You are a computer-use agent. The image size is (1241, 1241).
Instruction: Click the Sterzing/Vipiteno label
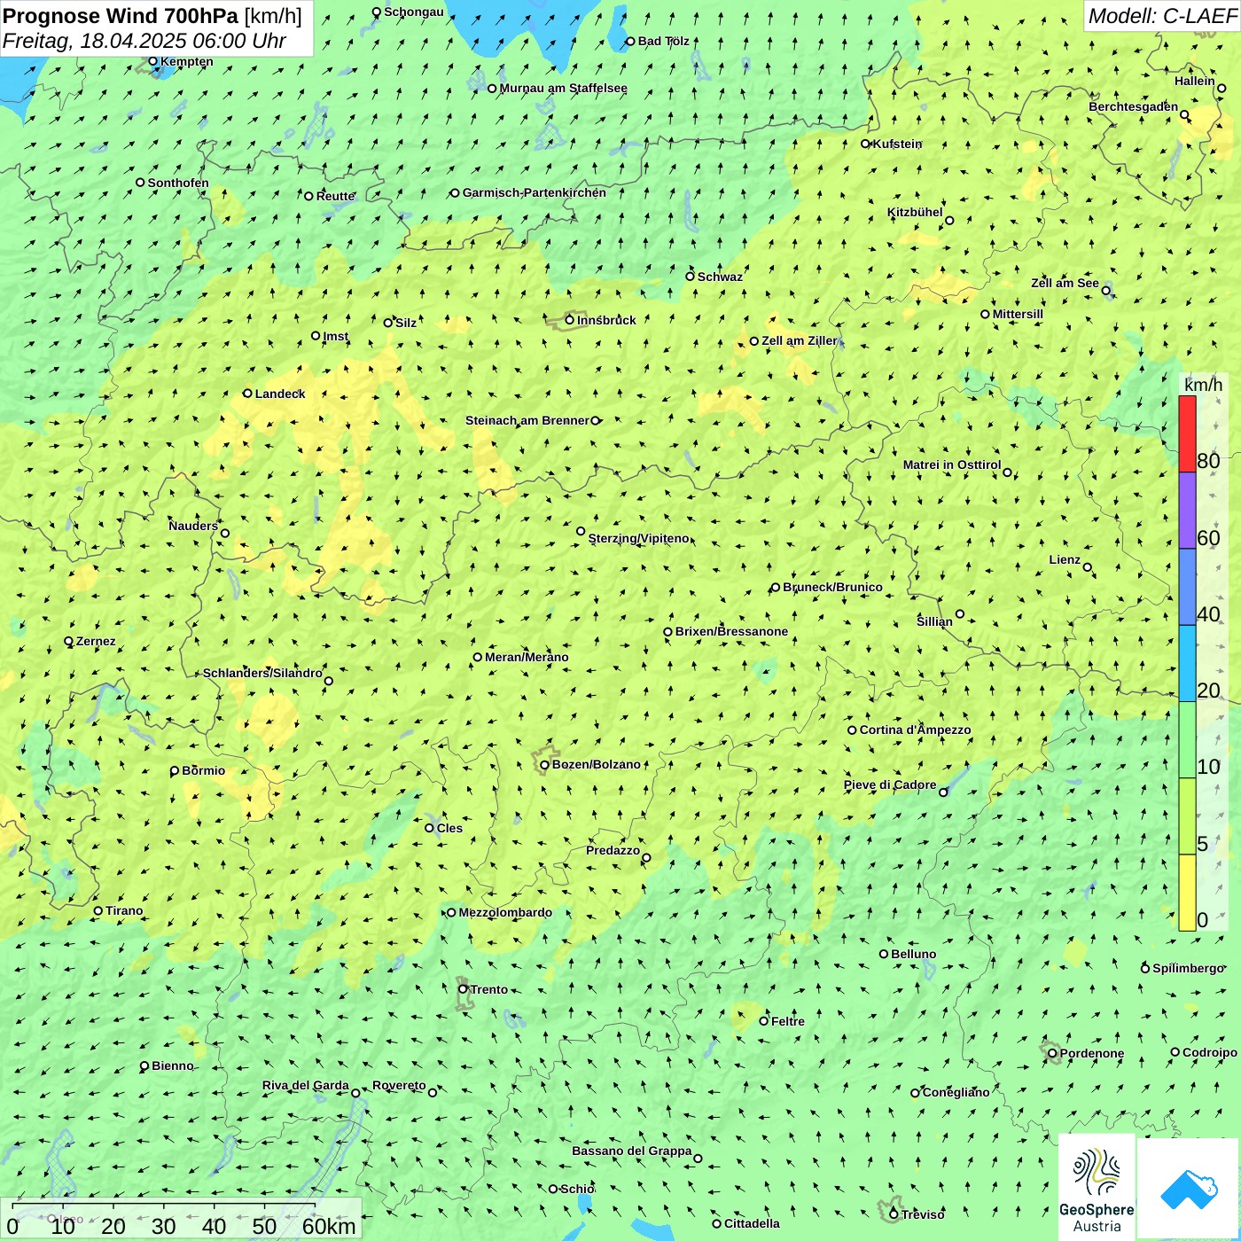pyautogui.click(x=639, y=538)
